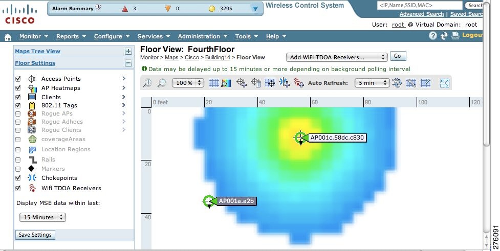Collapse the Floor Settings minus button
Image resolution: width=500 pixels, height=251 pixels.
click(128, 63)
